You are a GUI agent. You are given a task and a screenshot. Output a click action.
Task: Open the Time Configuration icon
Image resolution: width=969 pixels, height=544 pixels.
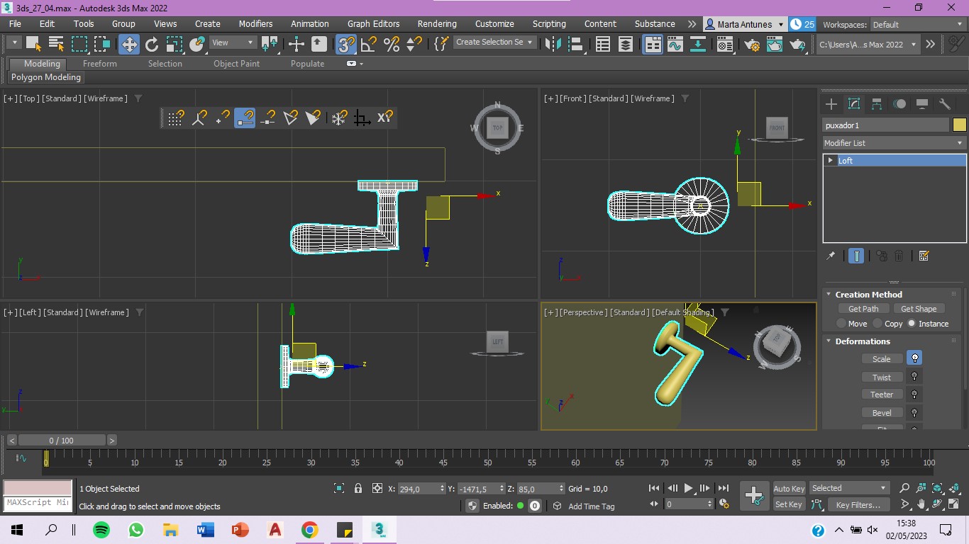pos(724,504)
